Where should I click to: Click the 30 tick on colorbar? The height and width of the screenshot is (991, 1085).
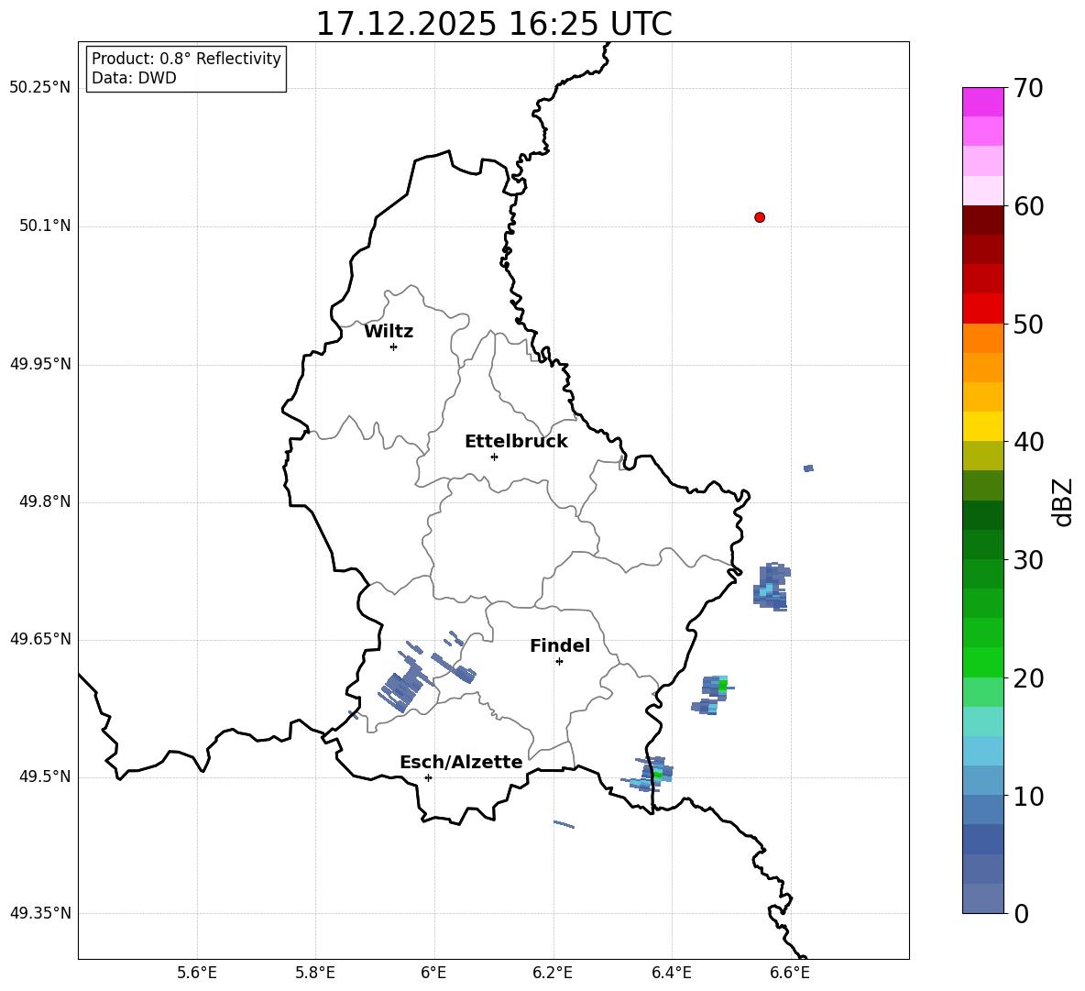coord(1028,560)
